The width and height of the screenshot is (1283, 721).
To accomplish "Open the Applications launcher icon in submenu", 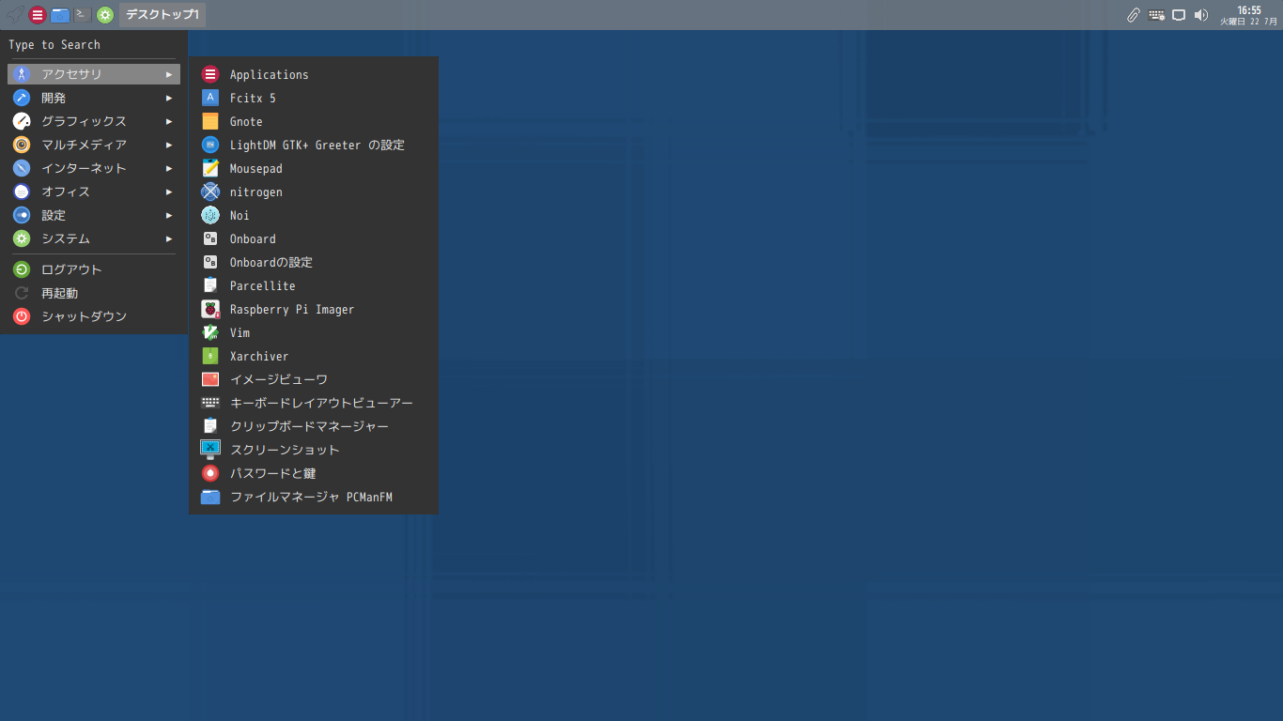I will (210, 74).
